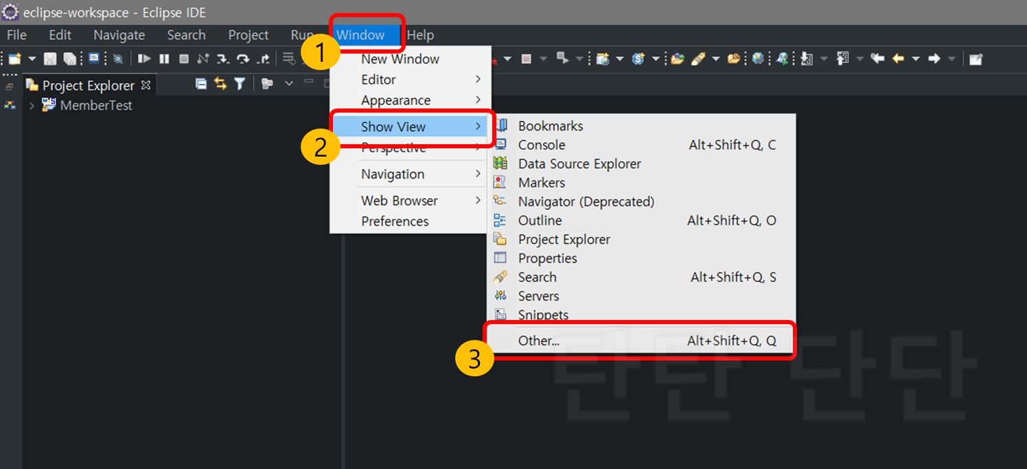This screenshot has width=1027, height=469.
Task: Open the Back history dropdown arrow
Action: 916,59
